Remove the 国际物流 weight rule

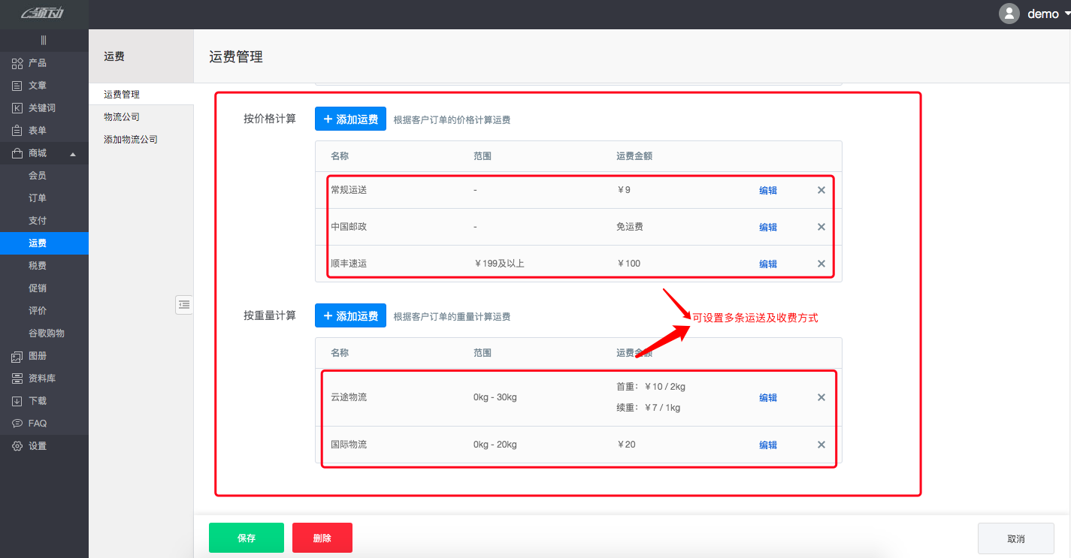pyautogui.click(x=821, y=445)
